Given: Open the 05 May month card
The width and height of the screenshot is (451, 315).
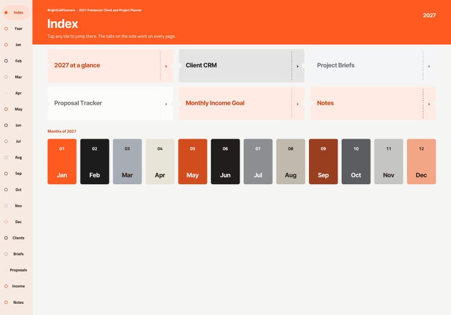Looking at the screenshot, I should [x=193, y=162].
